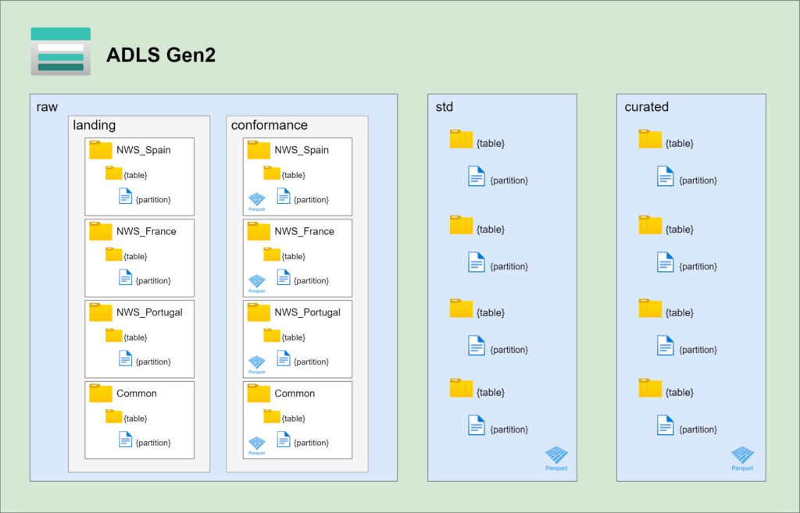Screen dimensions: 800x513
Task: Click the Parquet icon in the std section
Action: coord(556,456)
